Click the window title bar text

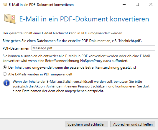(x=41, y=5)
